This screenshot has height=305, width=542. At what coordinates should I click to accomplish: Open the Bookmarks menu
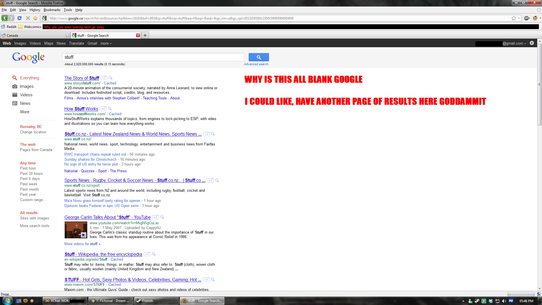click(52, 10)
